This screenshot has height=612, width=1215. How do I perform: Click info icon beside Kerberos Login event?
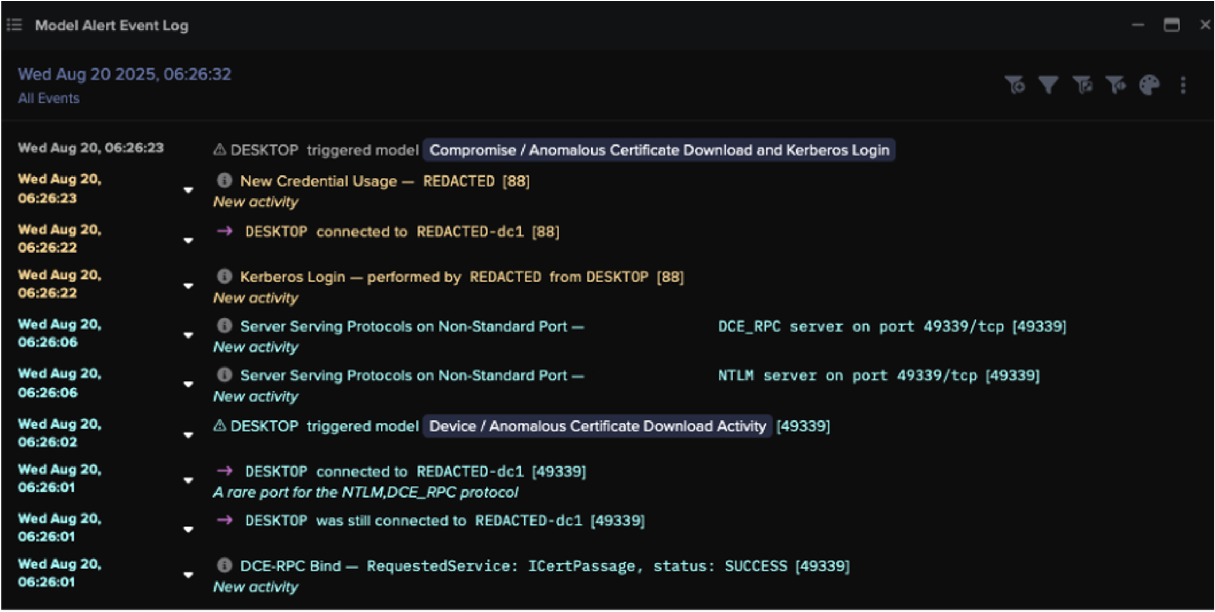coord(225,276)
